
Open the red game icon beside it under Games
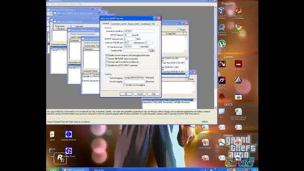pos(238,64)
